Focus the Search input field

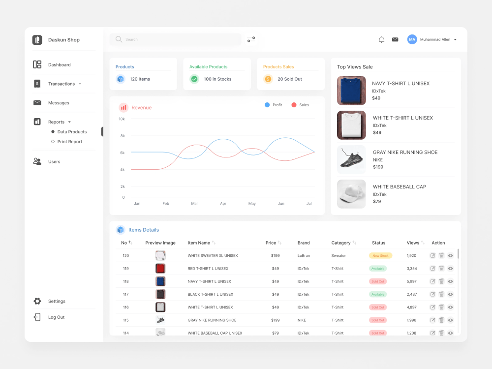tap(176, 39)
